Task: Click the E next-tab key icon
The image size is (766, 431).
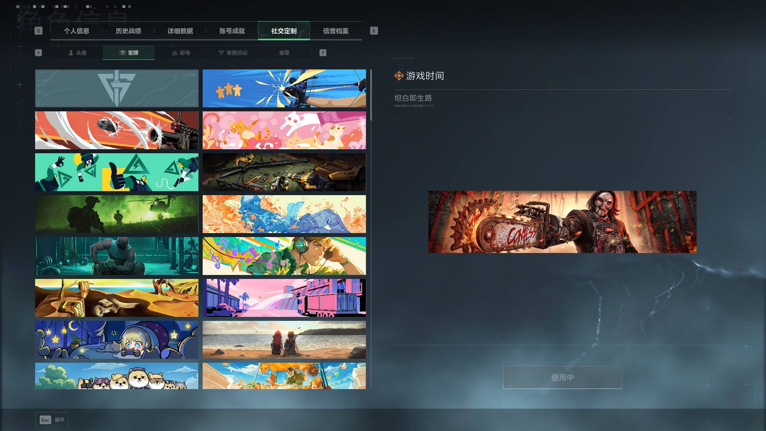Action: click(374, 31)
